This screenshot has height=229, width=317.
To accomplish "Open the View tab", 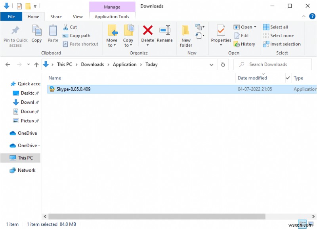I will tap(78, 17).
